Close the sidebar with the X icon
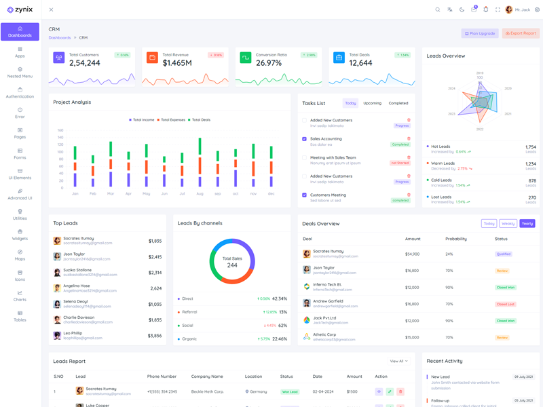543x407 pixels. click(51, 9)
